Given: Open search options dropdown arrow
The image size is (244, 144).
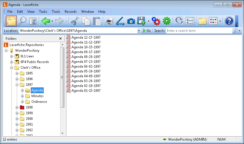Looking at the screenshot, I should click(240, 31).
